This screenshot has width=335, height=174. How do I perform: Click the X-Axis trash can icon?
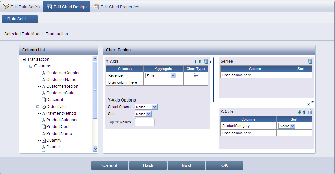[x=310, y=112]
